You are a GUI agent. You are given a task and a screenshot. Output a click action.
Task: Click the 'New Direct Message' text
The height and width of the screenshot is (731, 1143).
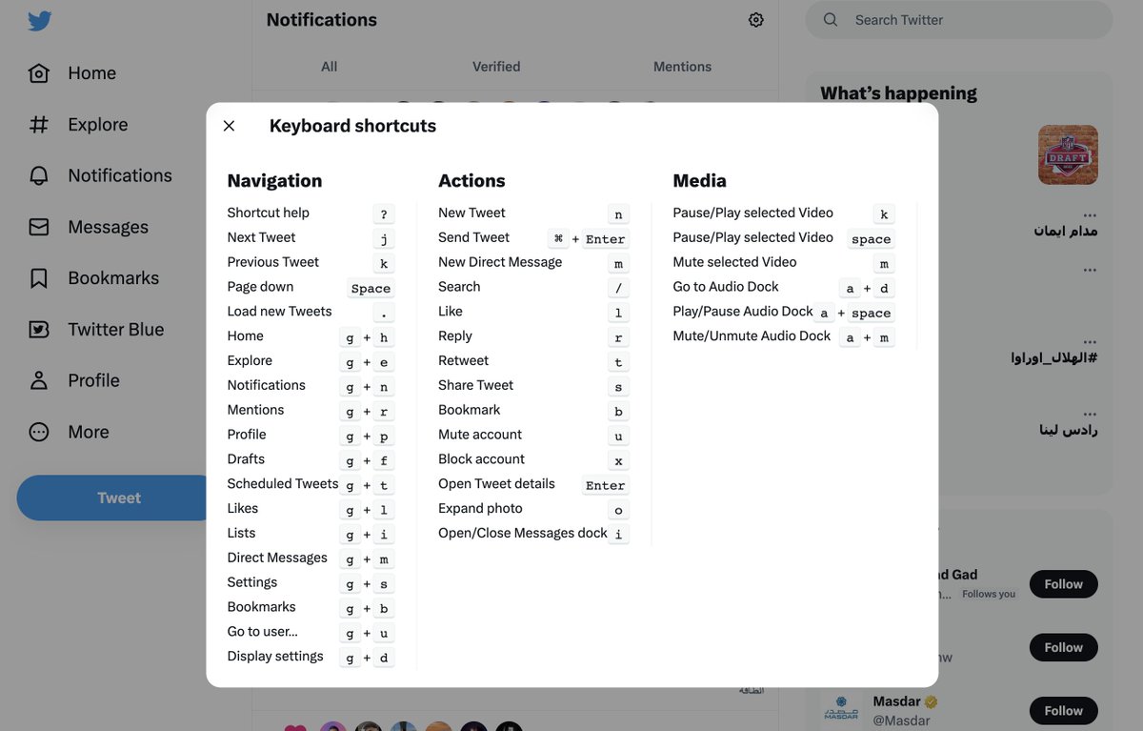coord(500,262)
